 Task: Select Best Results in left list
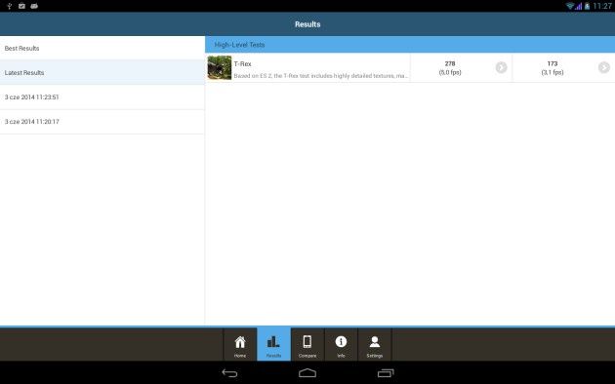(x=102, y=48)
